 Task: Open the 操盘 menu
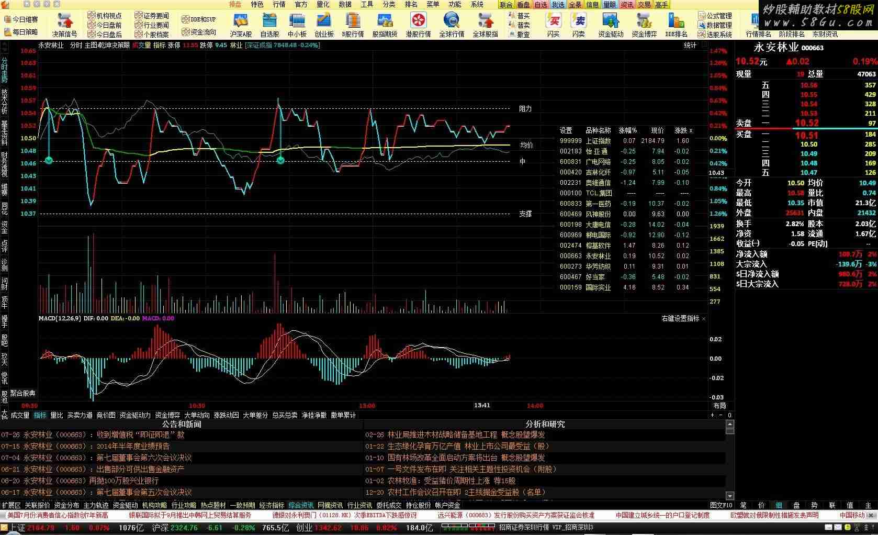235,4
